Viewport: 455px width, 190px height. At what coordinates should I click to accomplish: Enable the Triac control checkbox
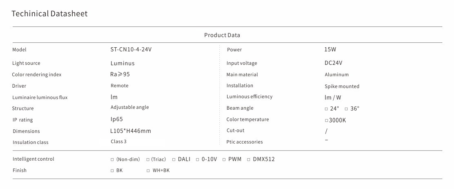point(147,159)
